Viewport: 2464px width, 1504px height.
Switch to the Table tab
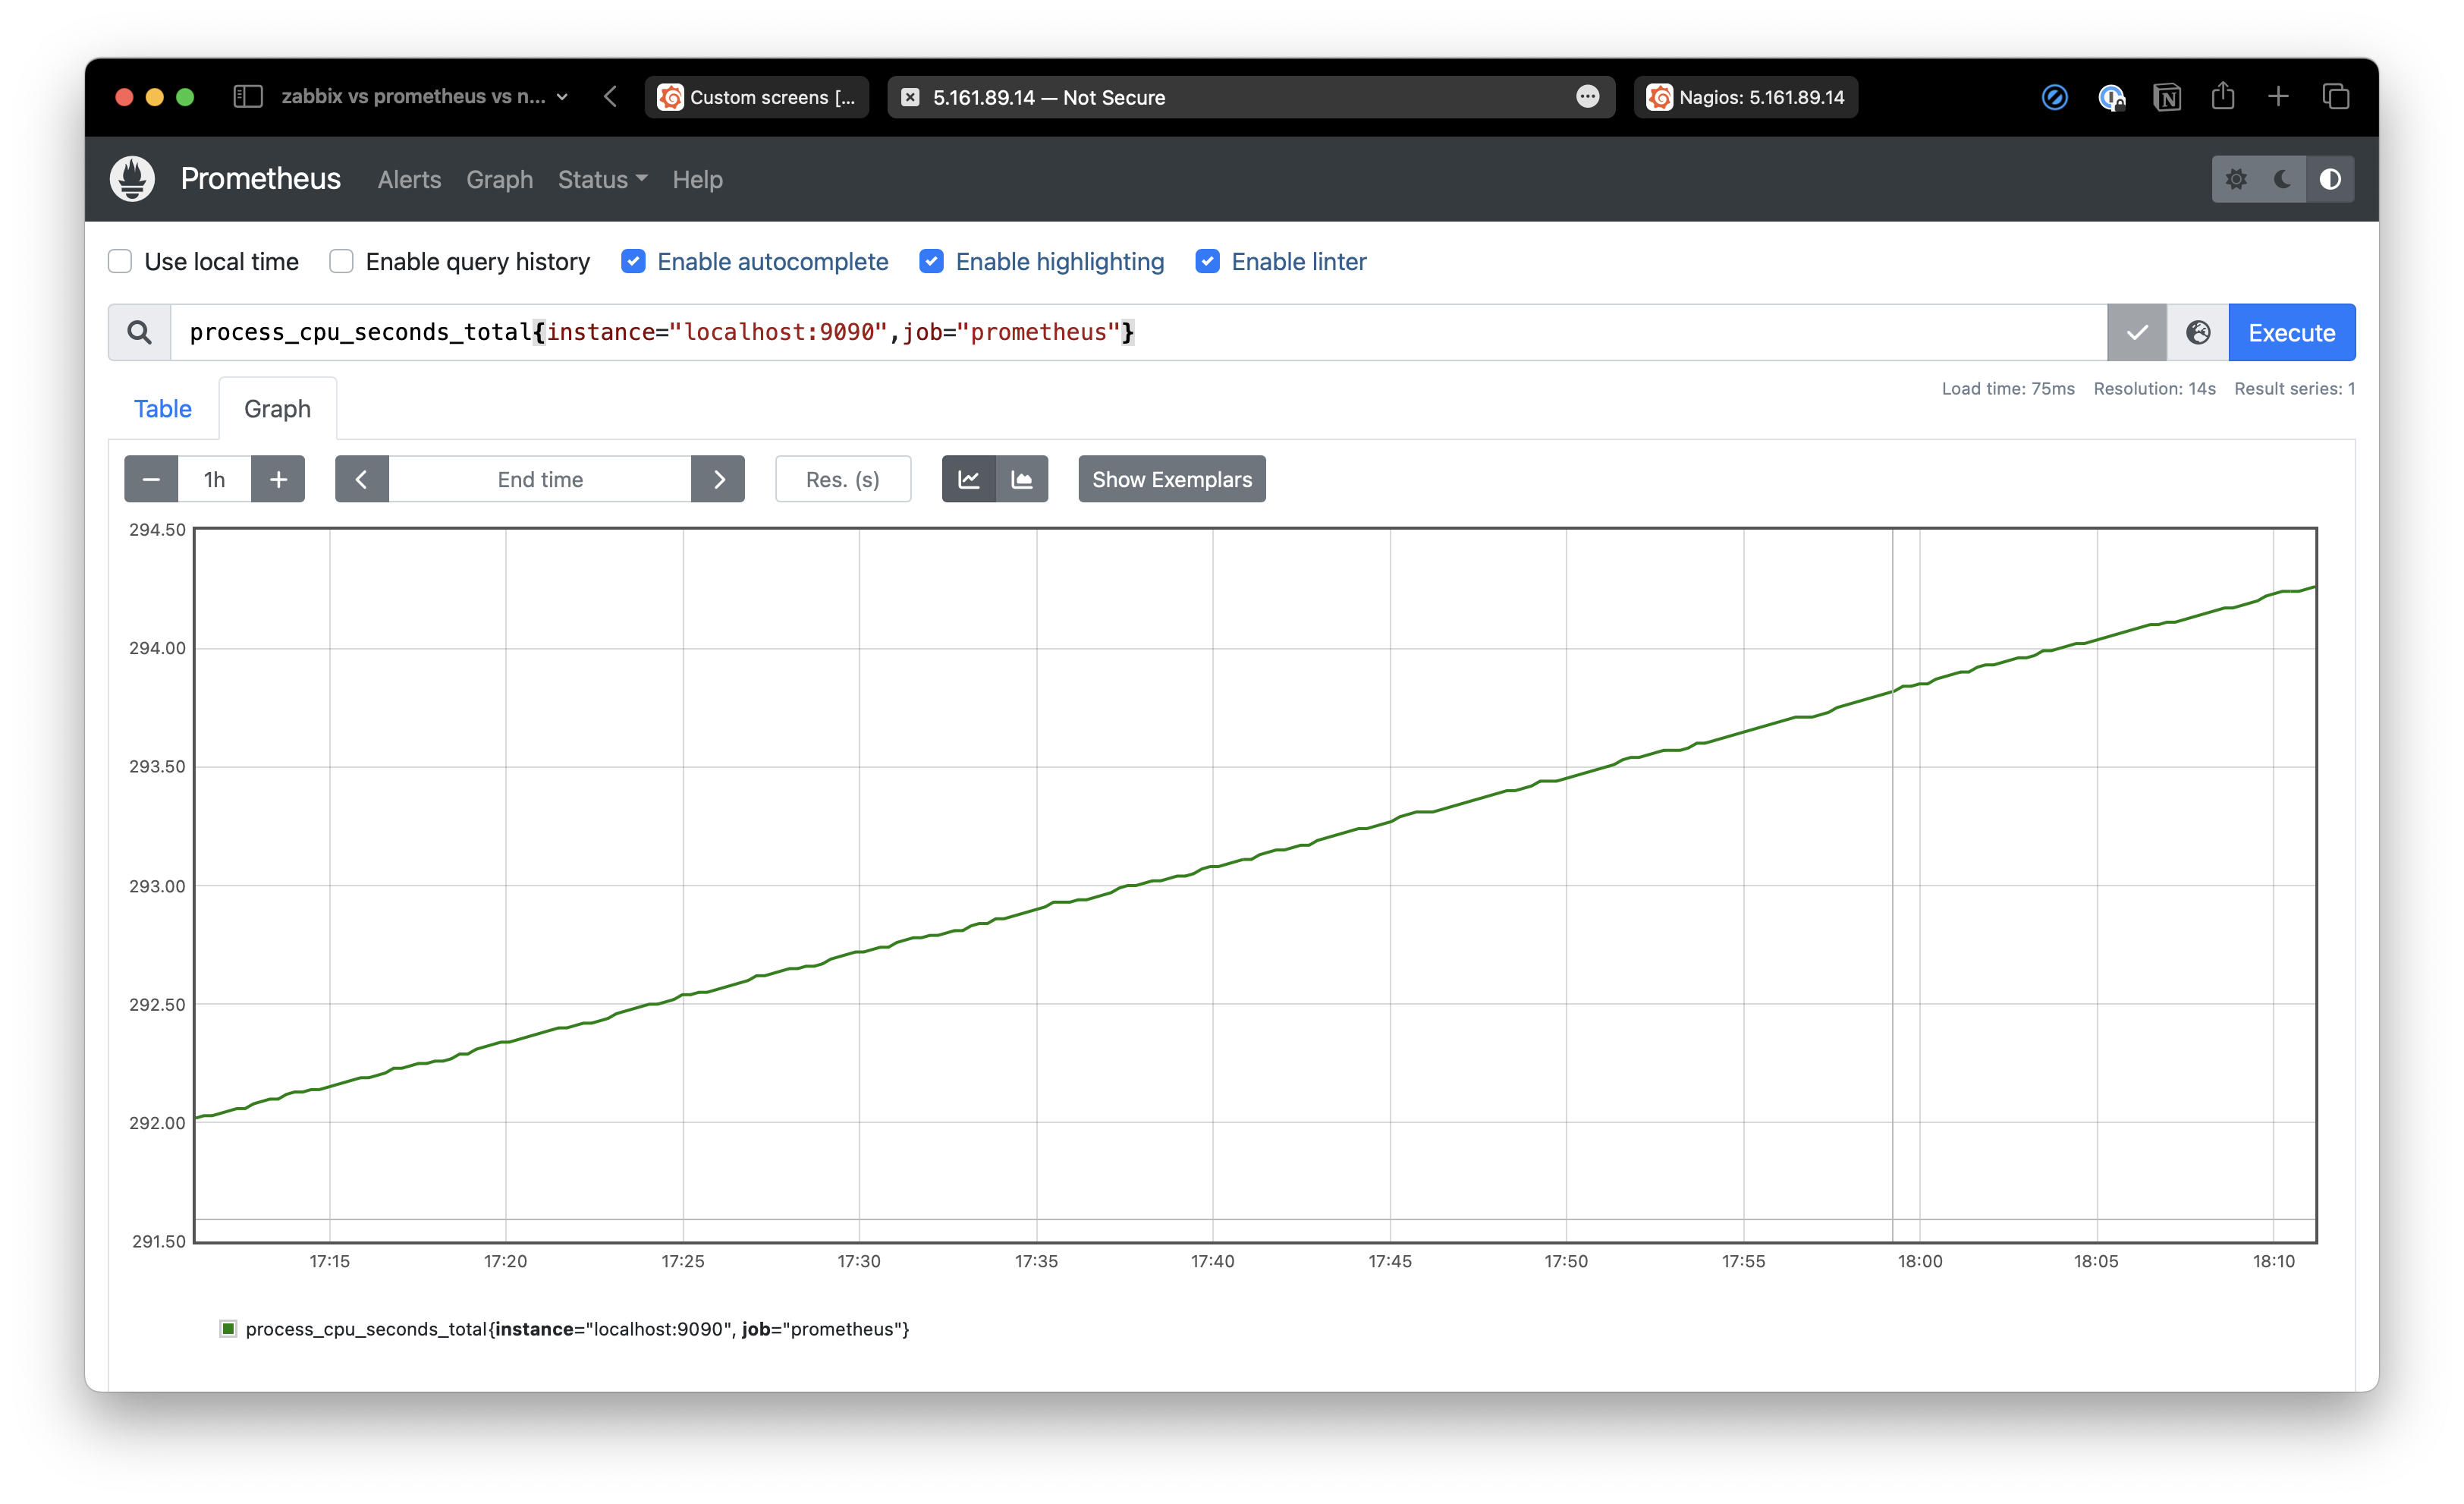click(x=162, y=408)
